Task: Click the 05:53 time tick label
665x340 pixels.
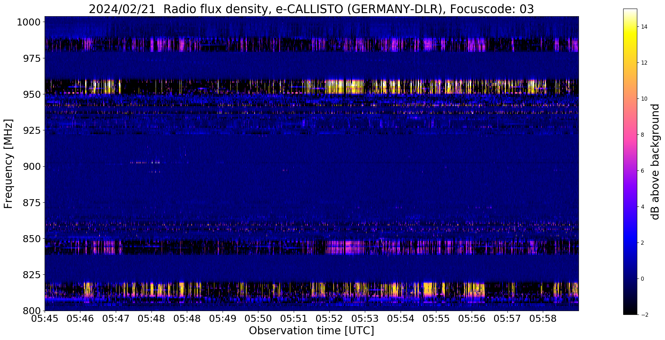Action: point(365,319)
